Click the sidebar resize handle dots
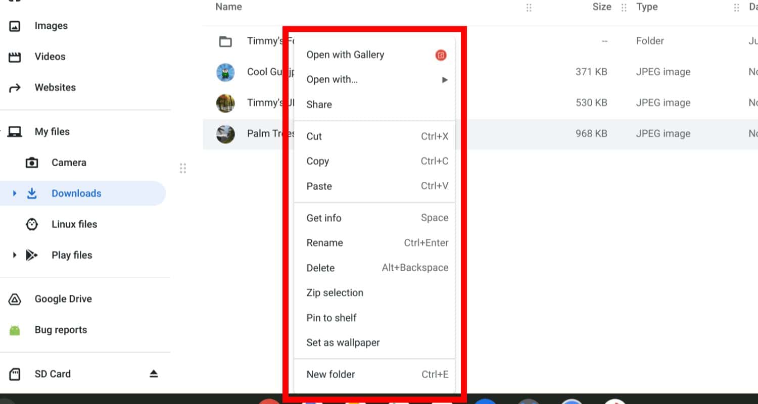The width and height of the screenshot is (758, 404). click(183, 168)
